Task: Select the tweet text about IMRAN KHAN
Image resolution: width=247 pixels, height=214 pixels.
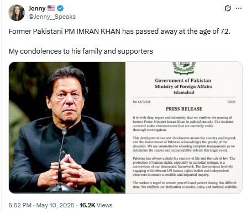Action: [119, 32]
